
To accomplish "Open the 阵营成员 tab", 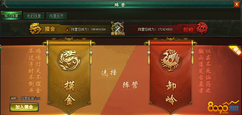I will pyautogui.click(x=56, y=16).
